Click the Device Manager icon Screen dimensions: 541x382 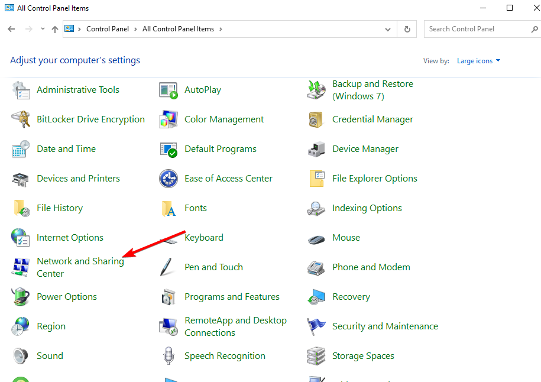click(x=316, y=149)
